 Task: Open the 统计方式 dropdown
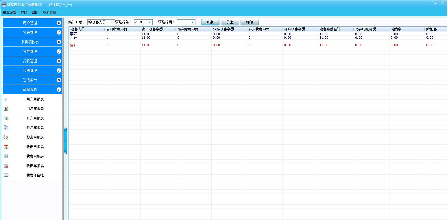click(101, 22)
